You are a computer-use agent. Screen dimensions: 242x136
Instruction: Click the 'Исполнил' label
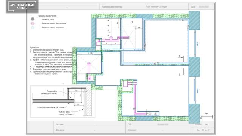click(132, 130)
